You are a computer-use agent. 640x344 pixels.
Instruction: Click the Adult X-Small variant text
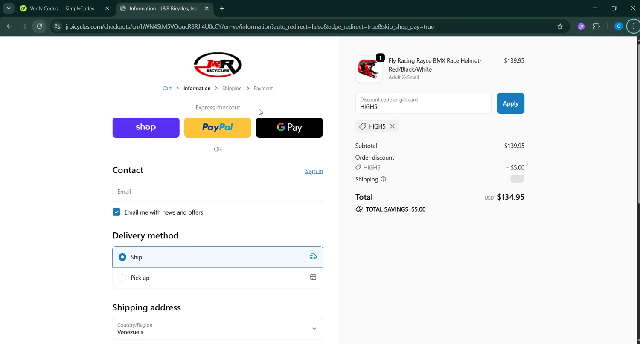(404, 77)
